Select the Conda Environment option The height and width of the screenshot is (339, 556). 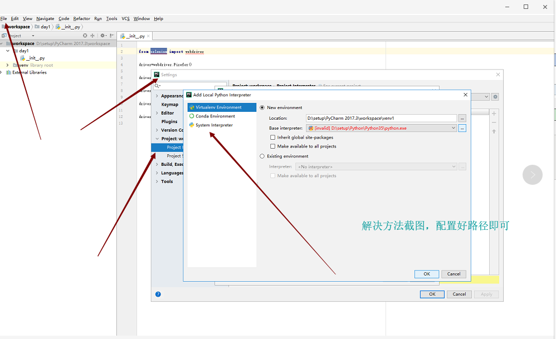point(215,116)
